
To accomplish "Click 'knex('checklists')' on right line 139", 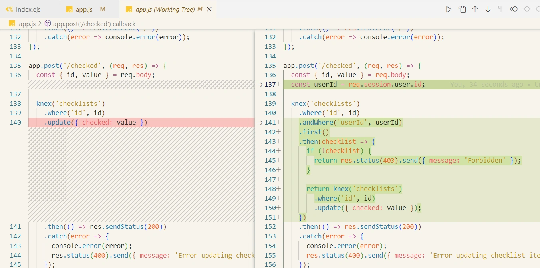I will click(325, 104).
